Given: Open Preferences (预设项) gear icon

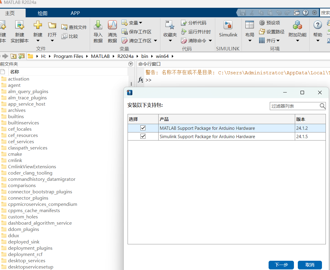Looking at the screenshot, I should (x=262, y=23).
